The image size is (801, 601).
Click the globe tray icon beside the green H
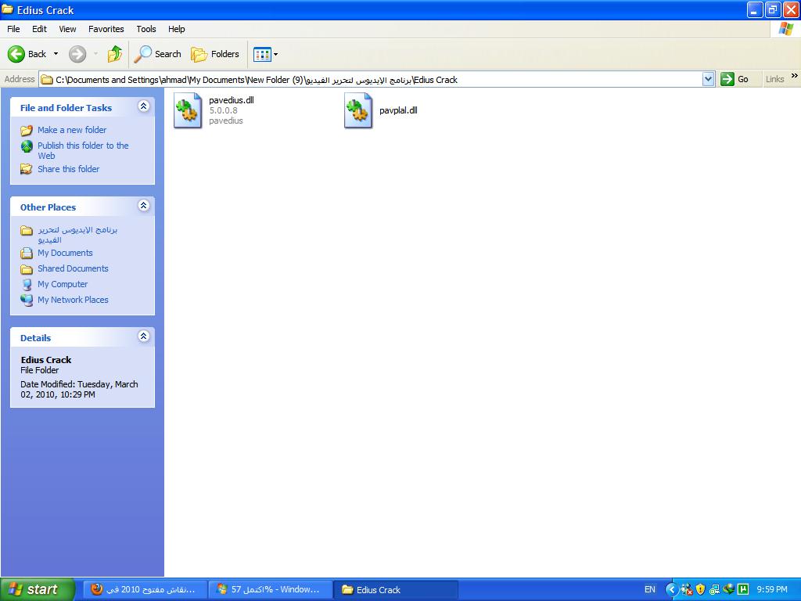pyautogui.click(x=729, y=590)
